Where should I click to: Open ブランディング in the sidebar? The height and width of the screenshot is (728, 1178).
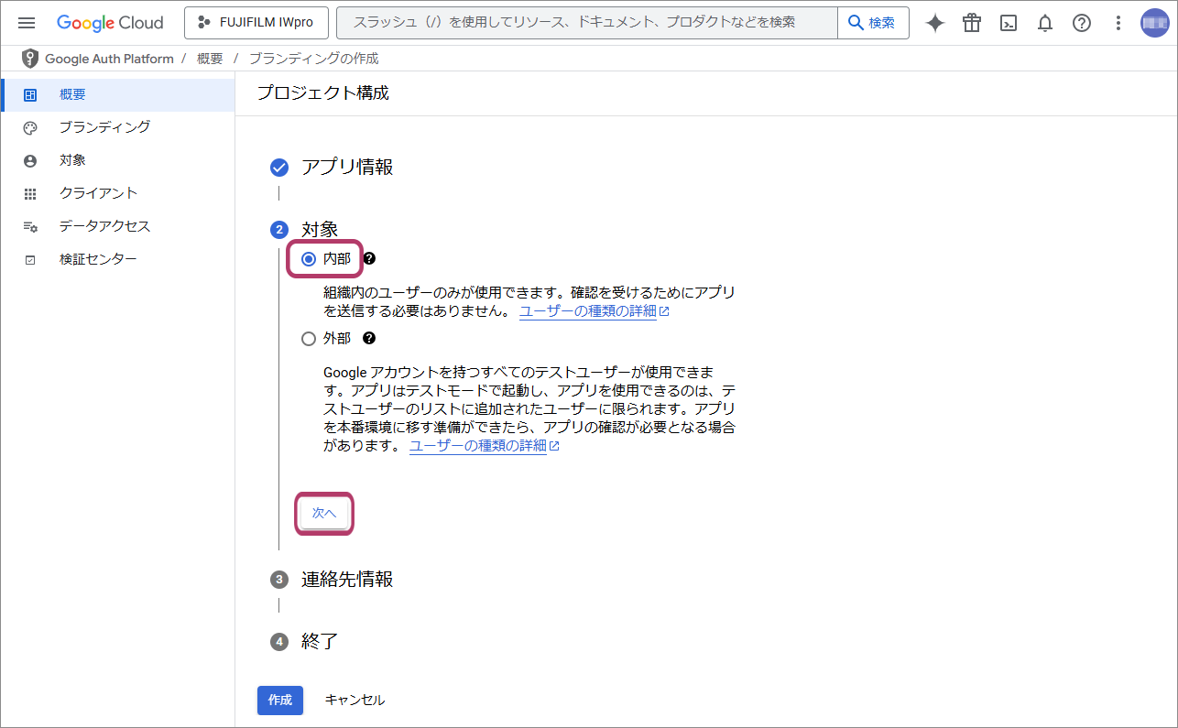point(104,127)
